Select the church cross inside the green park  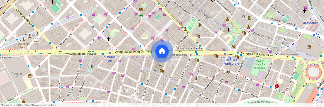tap(228, 30)
